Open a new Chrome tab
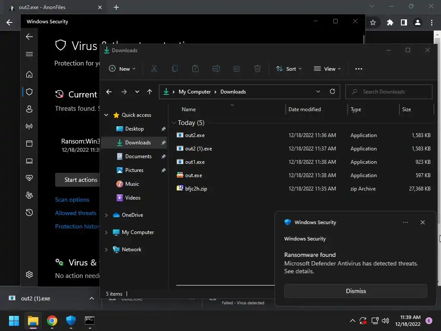Viewport: 441px width, 331px height. click(116, 7)
